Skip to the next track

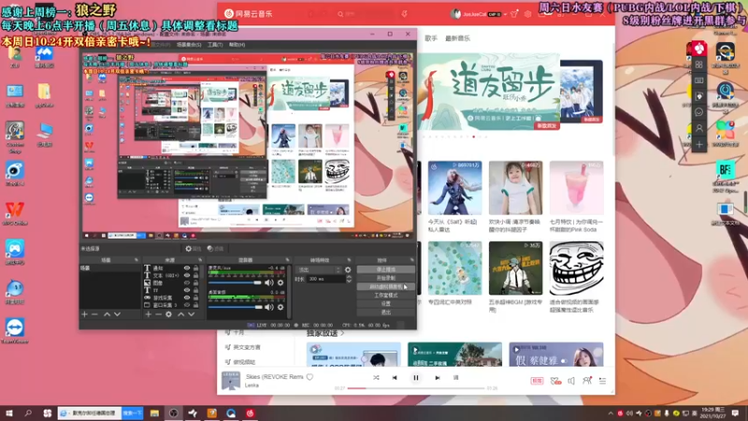(x=437, y=378)
